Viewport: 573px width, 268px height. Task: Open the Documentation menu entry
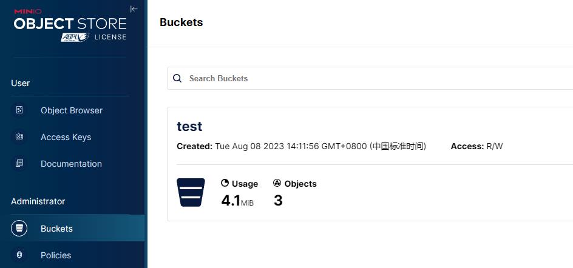[71, 164]
